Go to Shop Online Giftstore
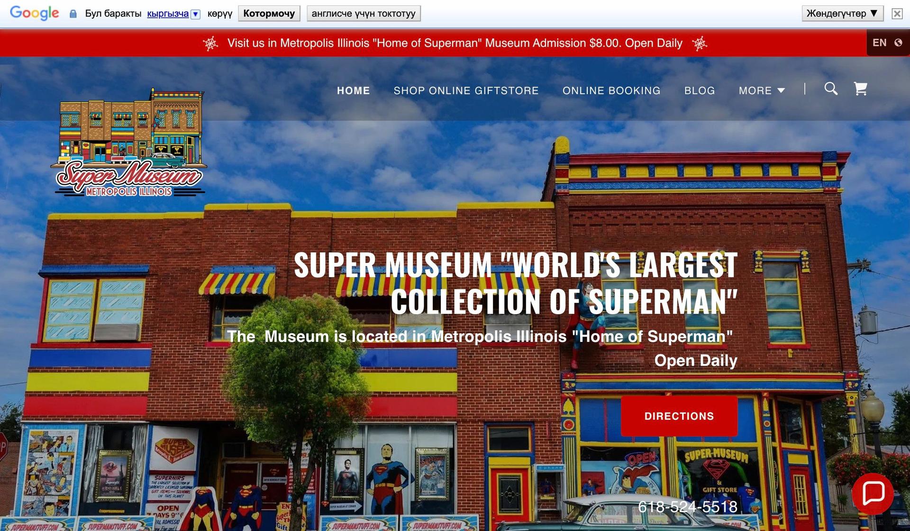Screen dimensions: 910x531 coord(466,90)
